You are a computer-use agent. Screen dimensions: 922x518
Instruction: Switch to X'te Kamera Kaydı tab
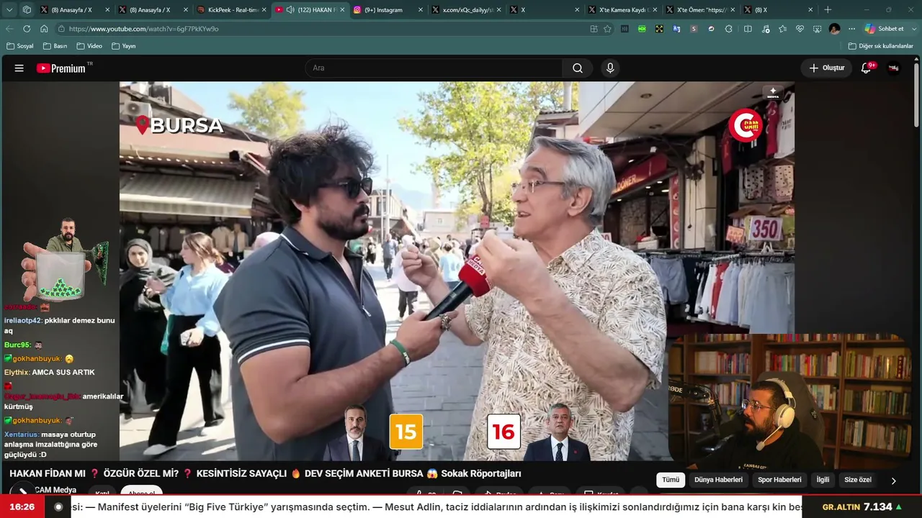point(623,10)
